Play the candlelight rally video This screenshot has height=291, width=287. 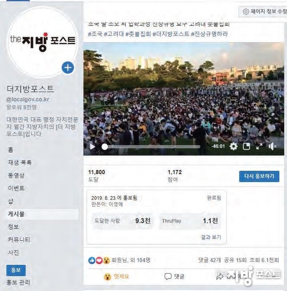coord(92,147)
